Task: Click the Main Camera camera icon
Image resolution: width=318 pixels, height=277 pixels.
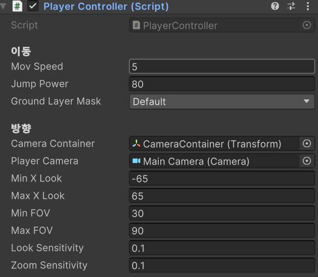Action: pos(136,161)
